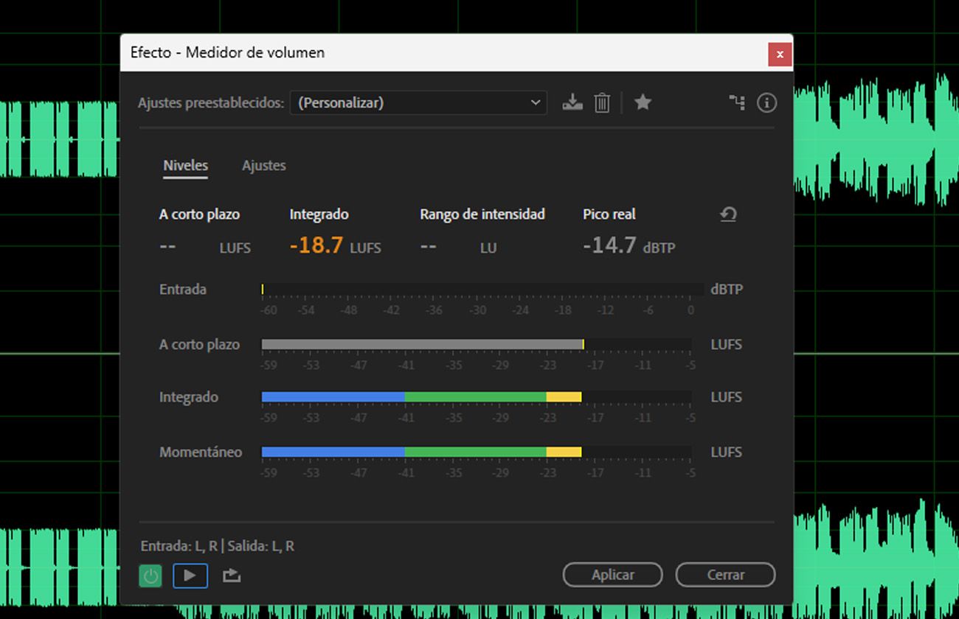
Task: Mark preset as favorite with the star icon
Action: coord(643,102)
